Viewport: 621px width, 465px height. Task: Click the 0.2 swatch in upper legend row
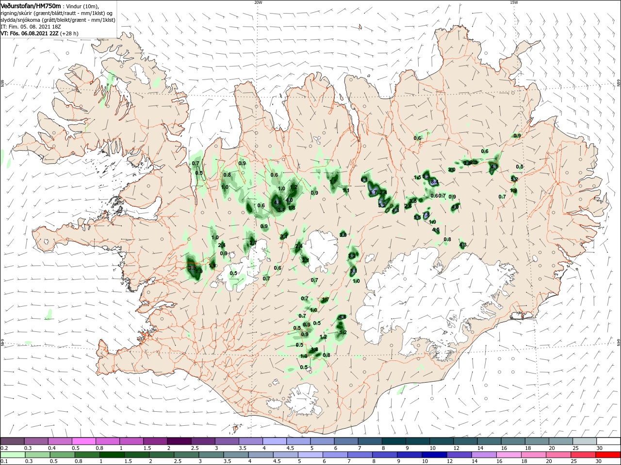click(12, 441)
